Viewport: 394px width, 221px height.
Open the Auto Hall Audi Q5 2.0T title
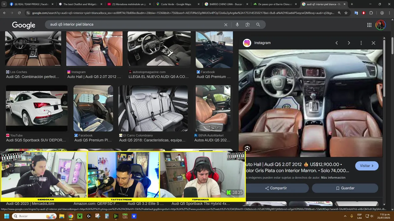[x=298, y=168]
